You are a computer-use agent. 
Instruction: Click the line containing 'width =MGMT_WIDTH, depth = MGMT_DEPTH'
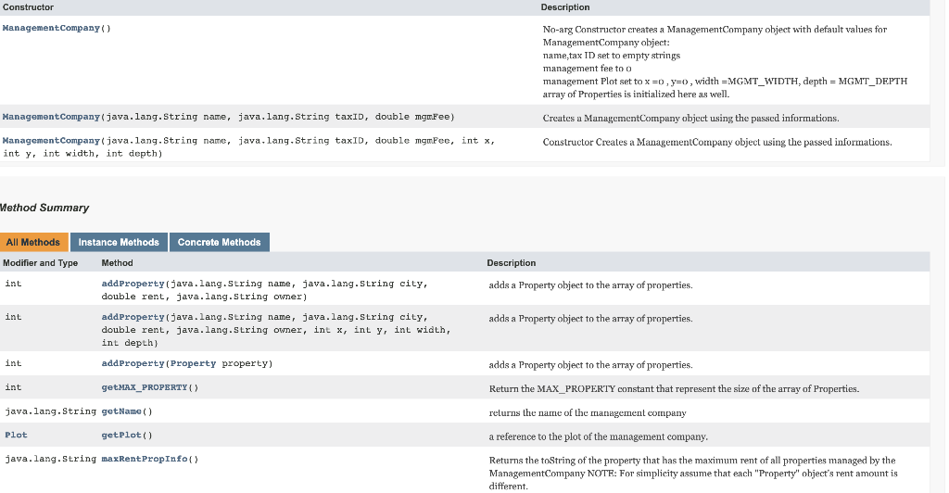point(725,81)
